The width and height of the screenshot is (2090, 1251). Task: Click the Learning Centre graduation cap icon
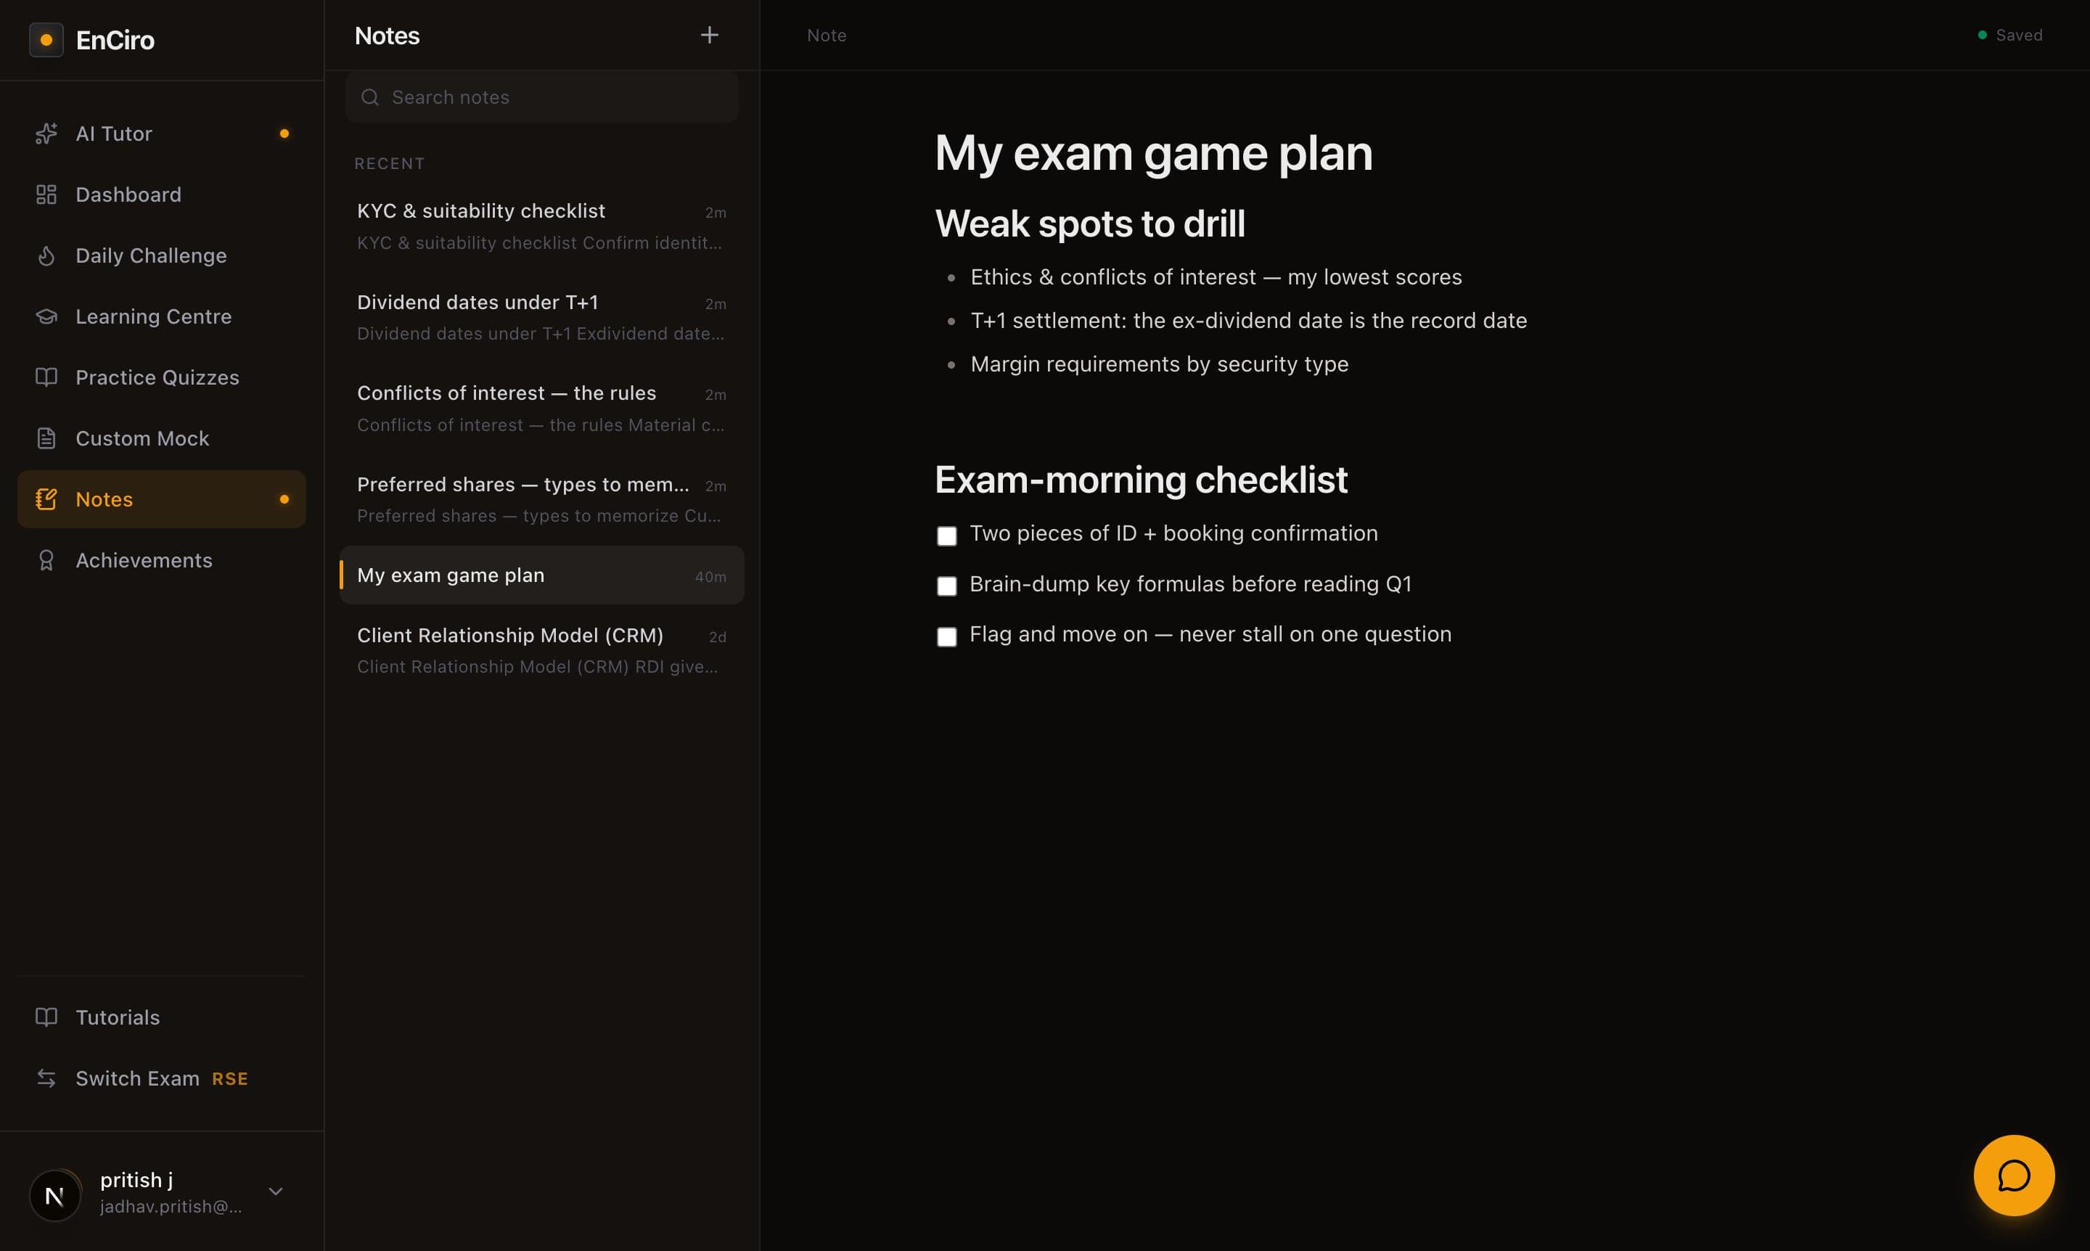point(46,316)
